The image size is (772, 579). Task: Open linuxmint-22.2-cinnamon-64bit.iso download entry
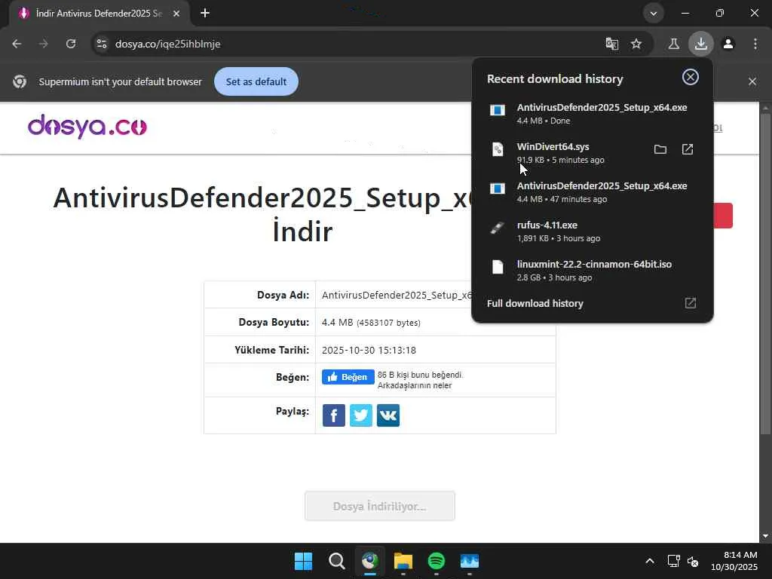point(593,271)
